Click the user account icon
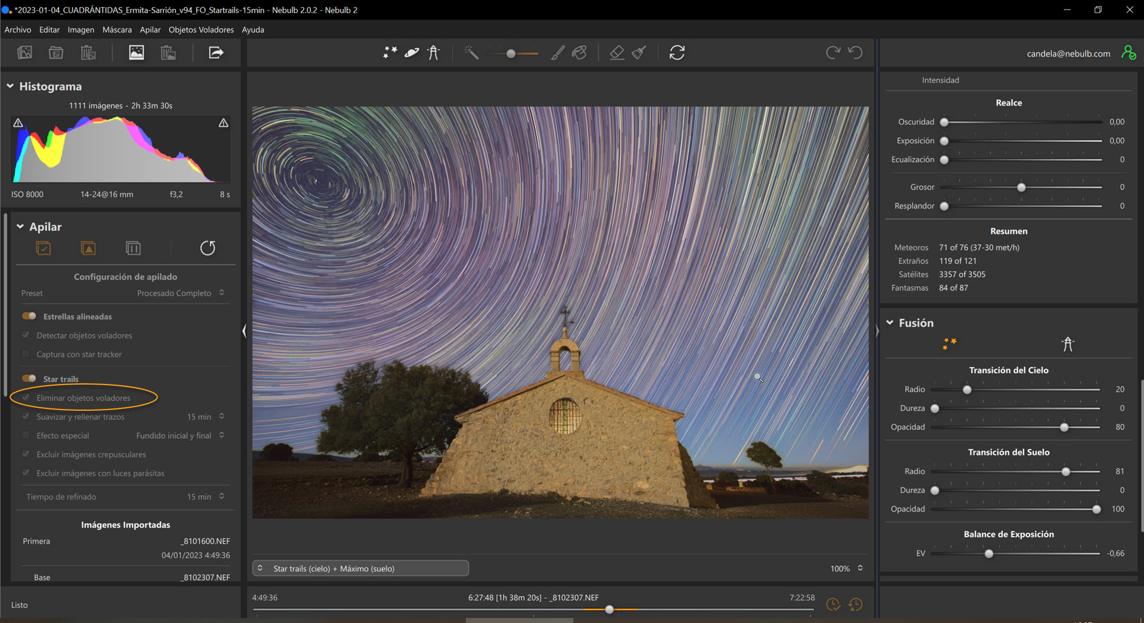The height and width of the screenshot is (623, 1144). (1129, 53)
